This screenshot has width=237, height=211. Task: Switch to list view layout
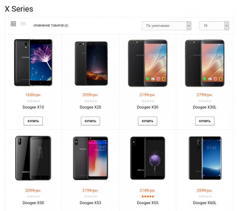(23, 24)
